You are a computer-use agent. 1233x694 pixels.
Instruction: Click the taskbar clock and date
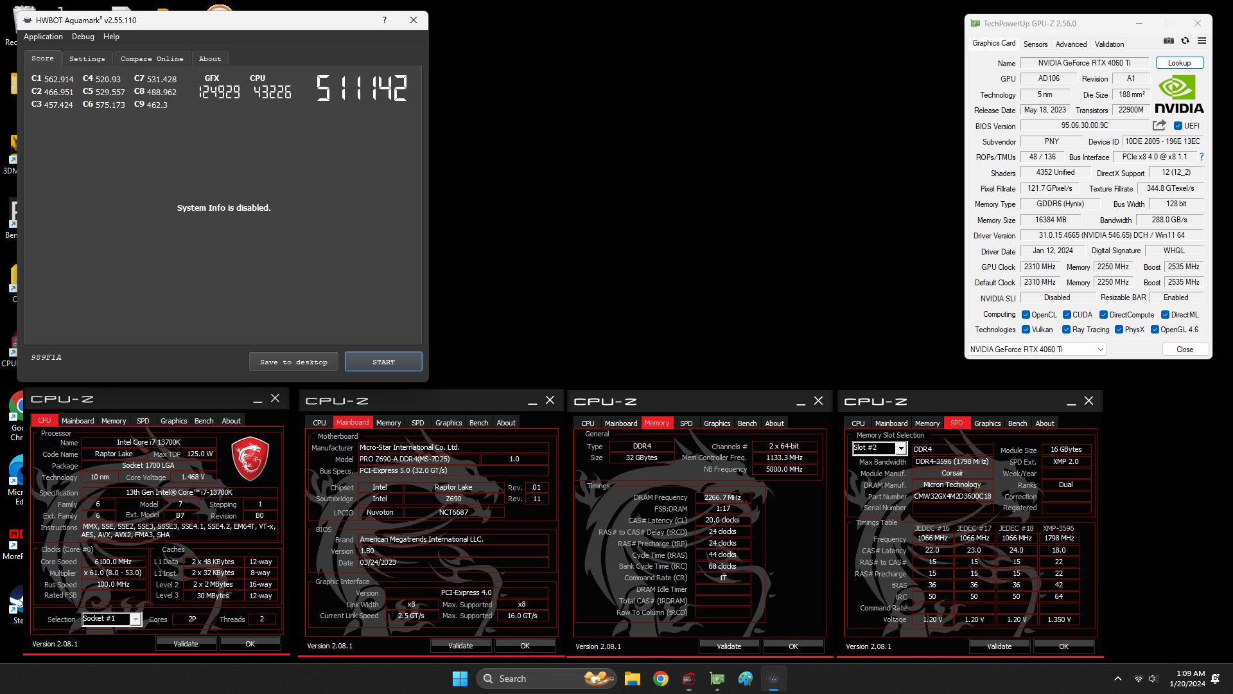pyautogui.click(x=1187, y=679)
